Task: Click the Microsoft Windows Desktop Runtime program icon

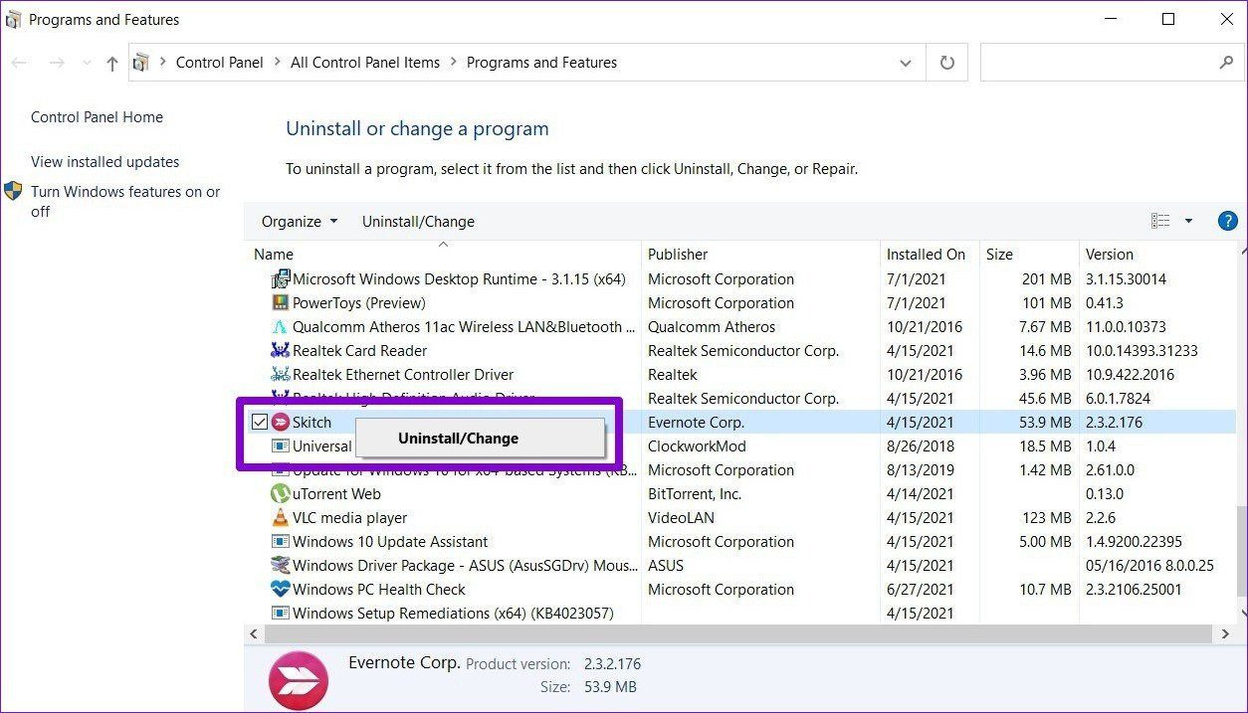Action: (281, 279)
